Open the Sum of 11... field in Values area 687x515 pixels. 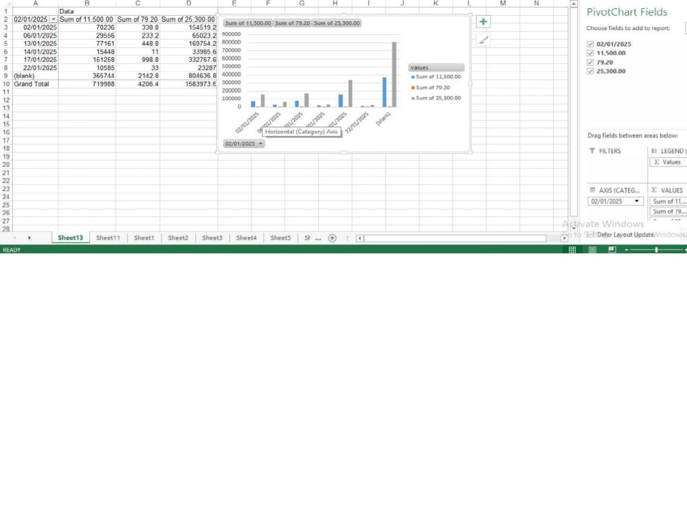[668, 201]
